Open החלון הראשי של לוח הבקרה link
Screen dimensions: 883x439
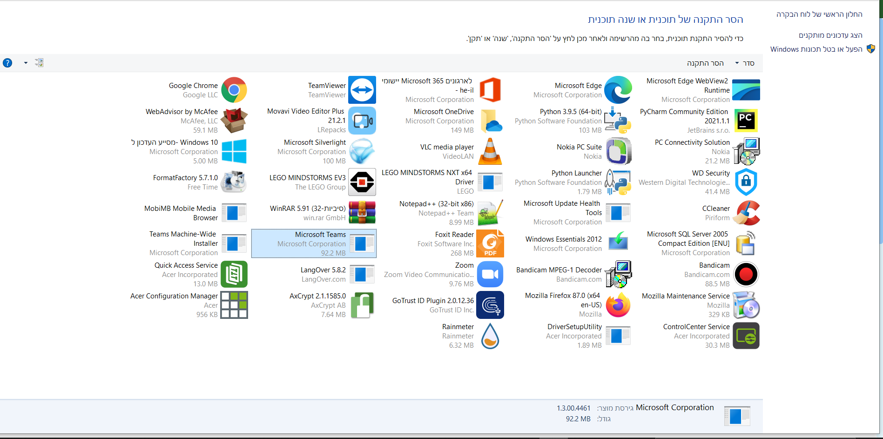819,14
